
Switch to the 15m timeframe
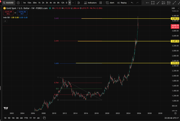point(29,3)
